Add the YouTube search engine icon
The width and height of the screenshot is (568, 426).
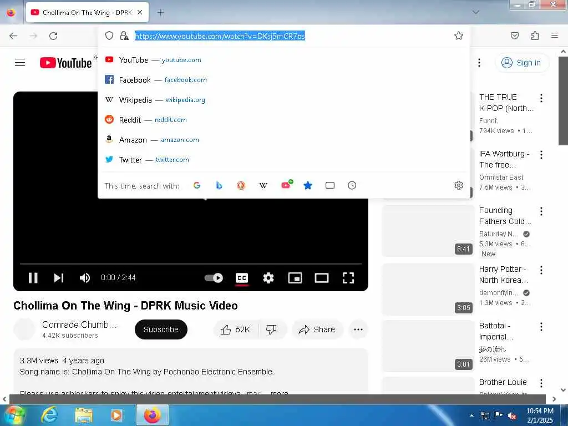pos(287,185)
